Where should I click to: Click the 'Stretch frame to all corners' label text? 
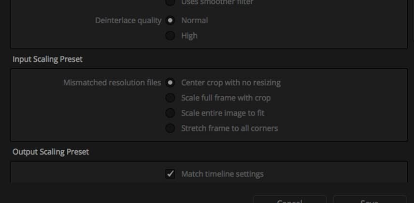pyautogui.click(x=229, y=128)
